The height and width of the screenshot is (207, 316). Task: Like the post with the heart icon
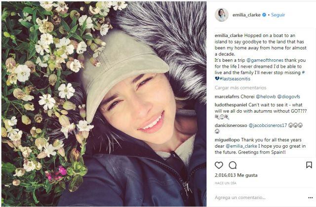(x=219, y=166)
